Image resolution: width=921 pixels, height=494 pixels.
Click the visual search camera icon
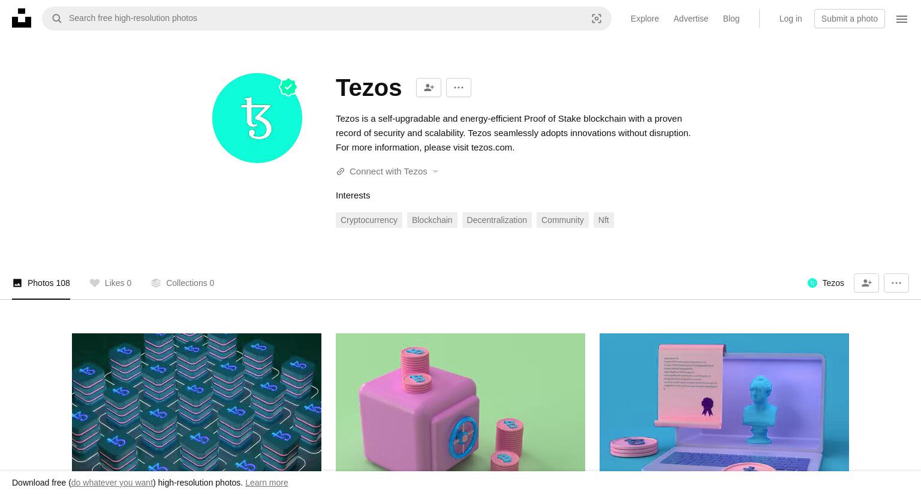tap(597, 19)
